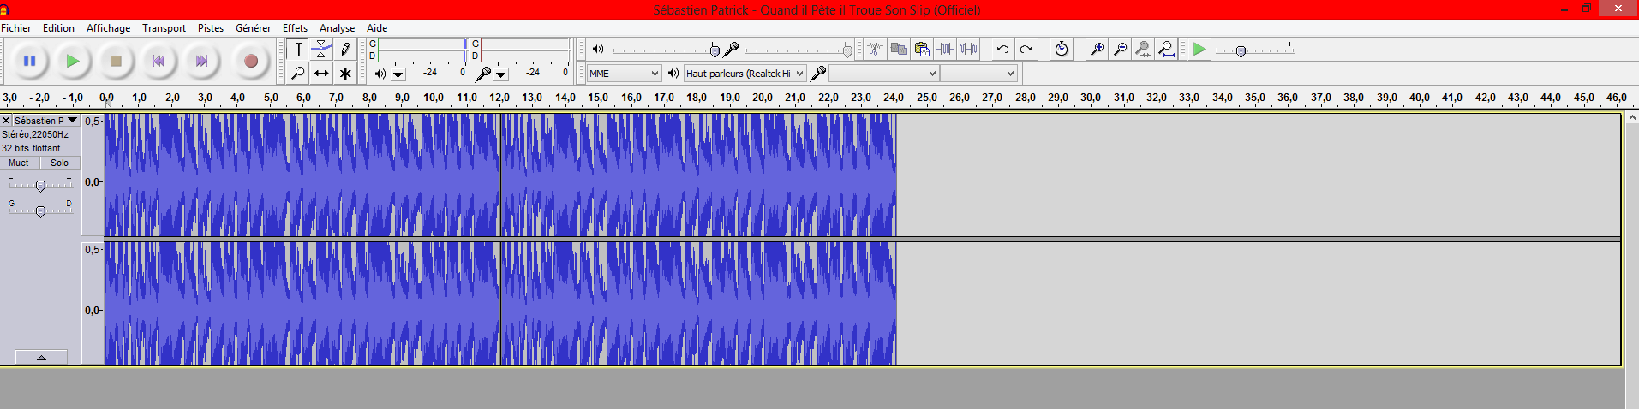Click the Silence audio icon
This screenshot has width=1639, height=409.
[968, 49]
